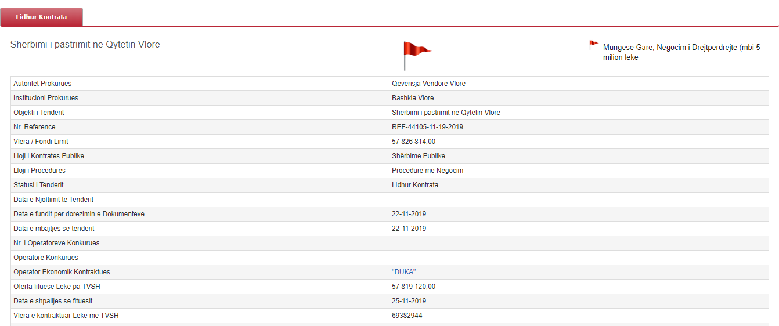Screen dimensions: 779x326
Task: Click the Objekti i Tenderit label
Action: pos(39,113)
